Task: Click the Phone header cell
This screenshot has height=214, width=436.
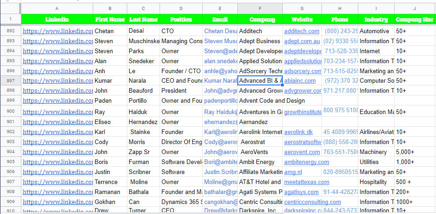Action: coord(340,19)
